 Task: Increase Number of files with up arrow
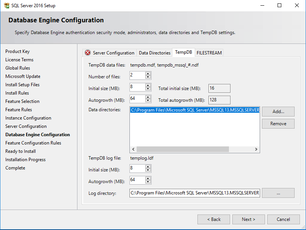pyautogui.click(x=148, y=73)
